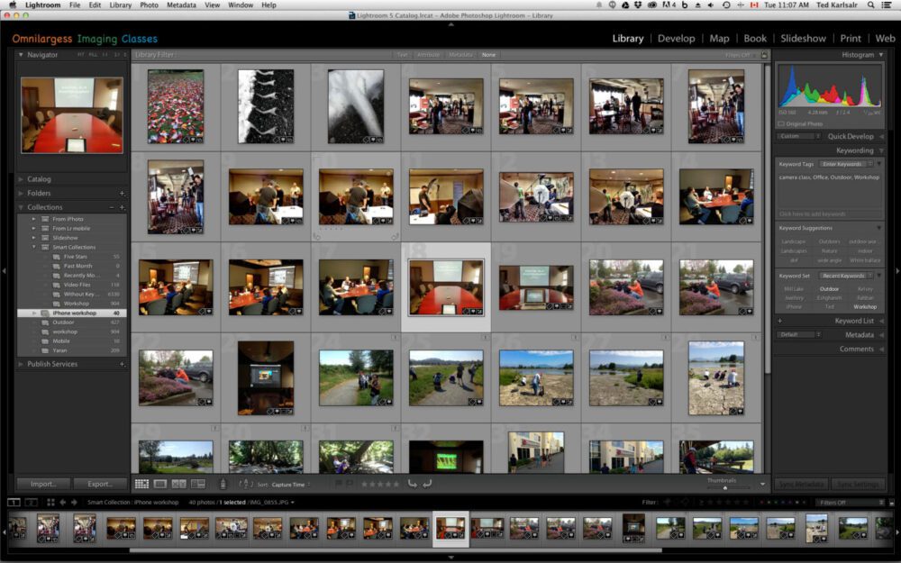Go back with filmstrip left arrow
The width and height of the screenshot is (901, 563).
click(63, 502)
